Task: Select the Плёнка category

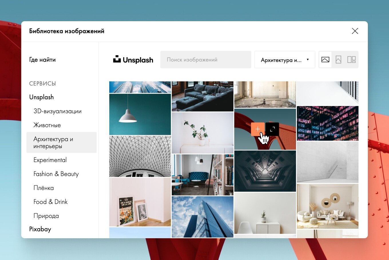Action: [44, 188]
